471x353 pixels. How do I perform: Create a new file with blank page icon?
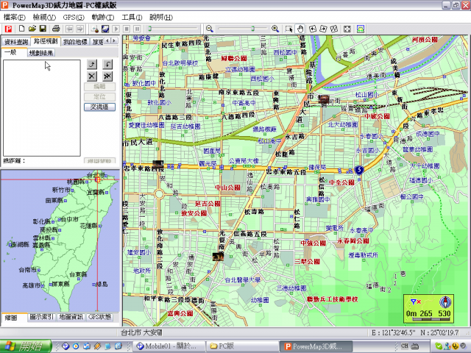21,29
